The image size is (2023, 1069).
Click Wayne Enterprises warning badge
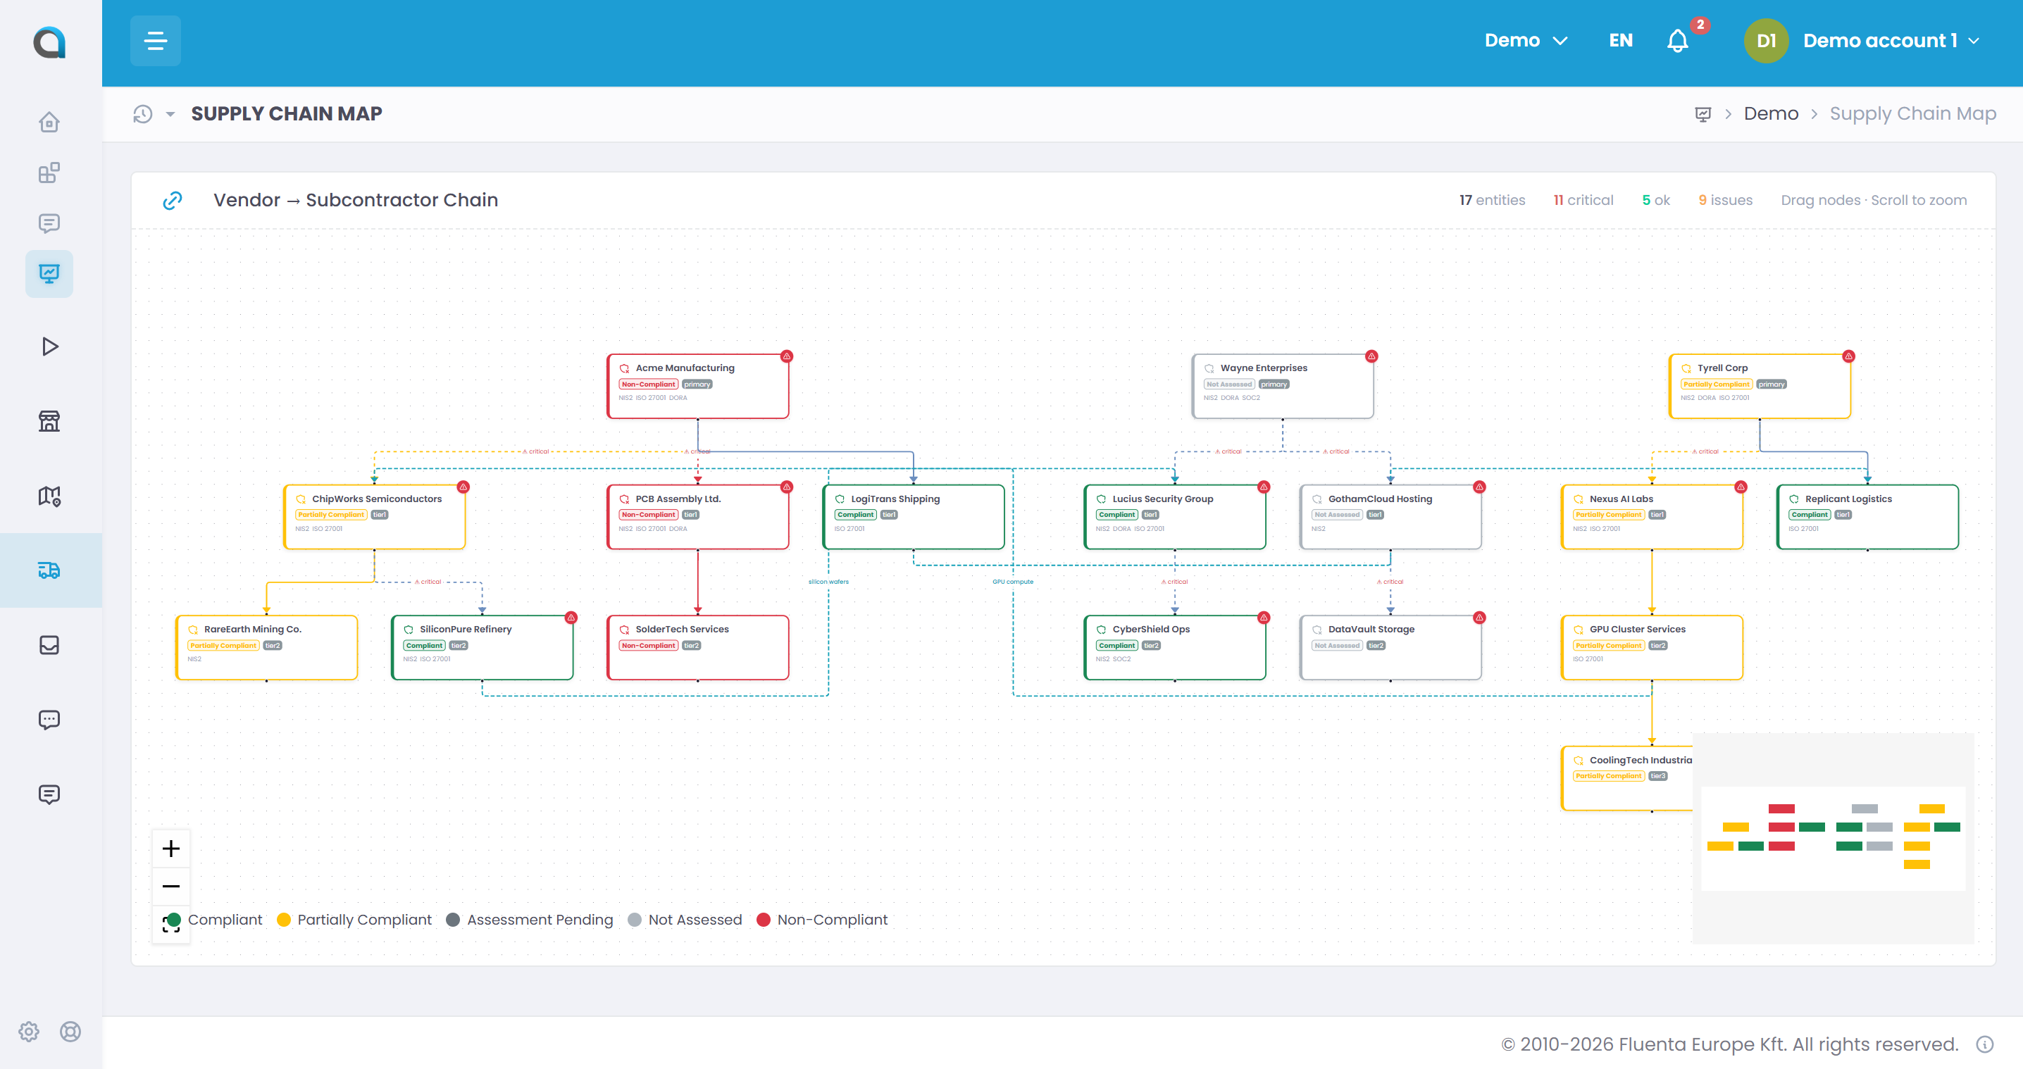click(1371, 356)
